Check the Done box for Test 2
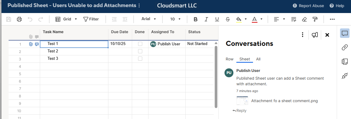 pos(140,51)
